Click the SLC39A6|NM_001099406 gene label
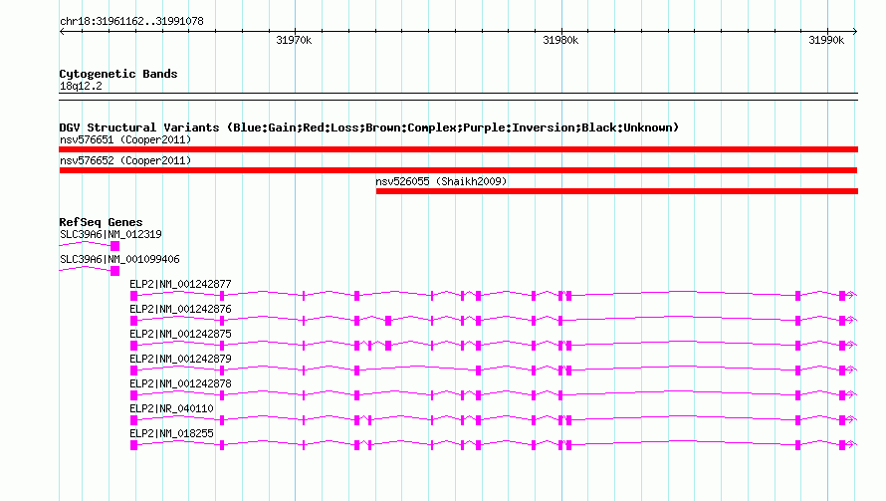This screenshot has width=886, height=501. pos(119,259)
